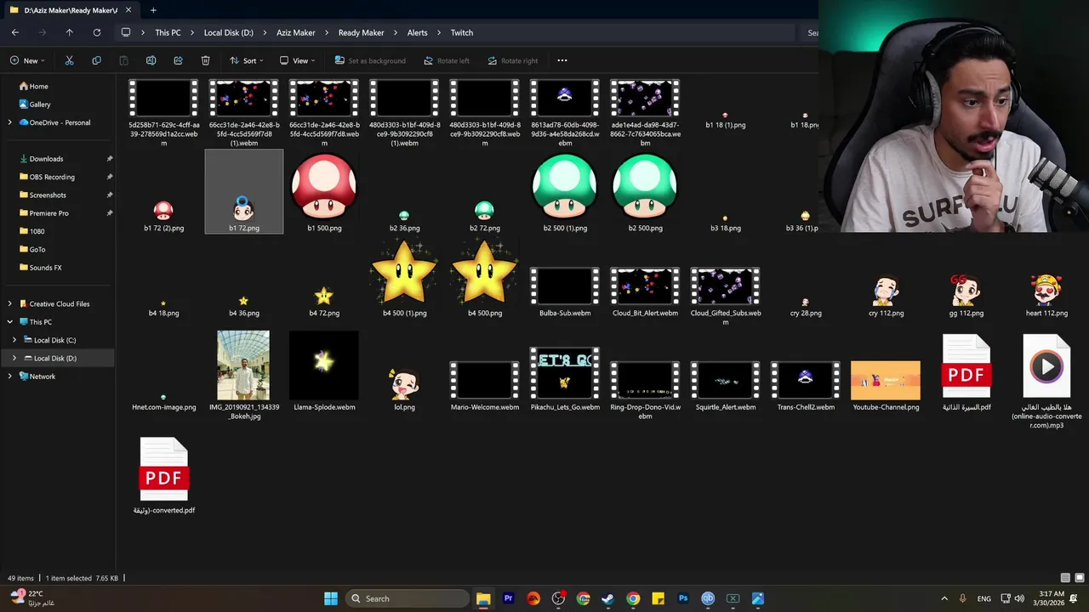Delete the selected file with trash icon
Screen dimensions: 1089x612
pos(205,60)
